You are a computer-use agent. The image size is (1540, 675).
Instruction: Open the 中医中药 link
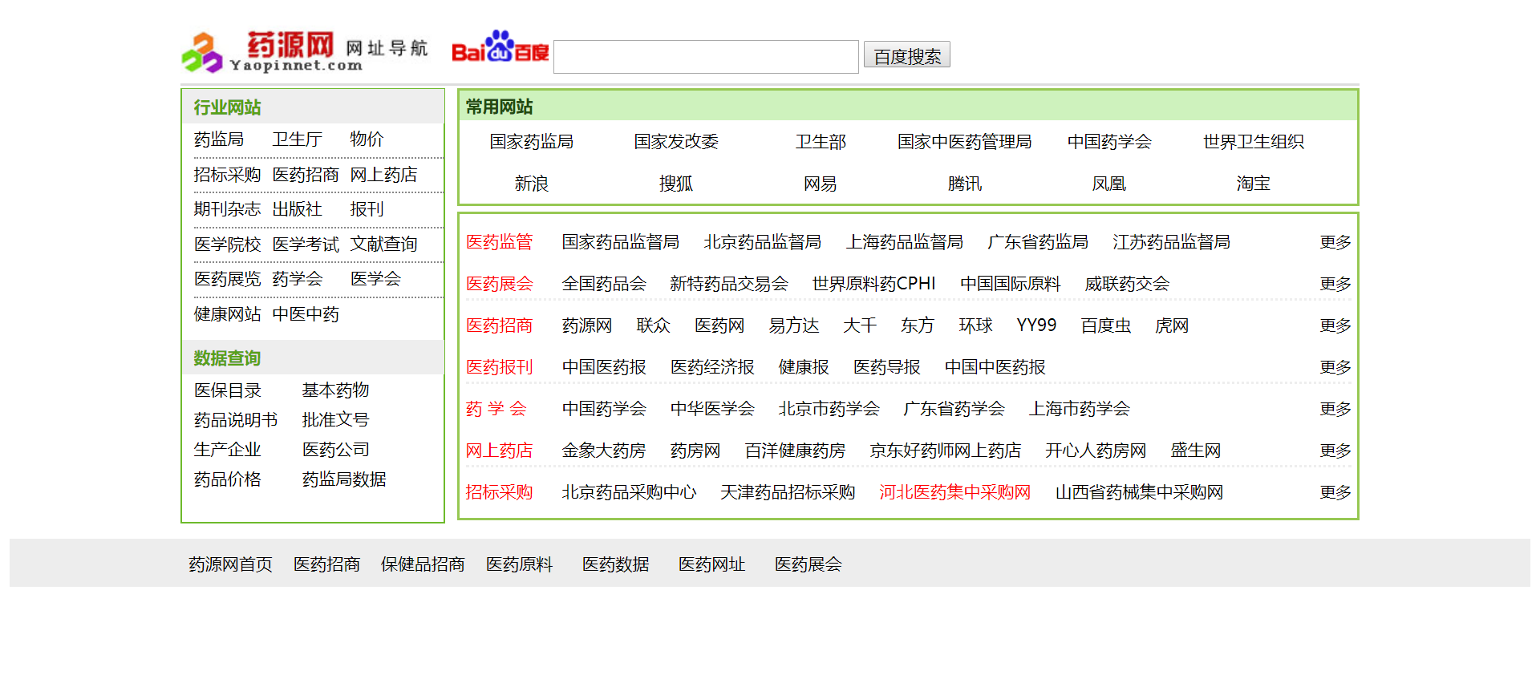(306, 314)
